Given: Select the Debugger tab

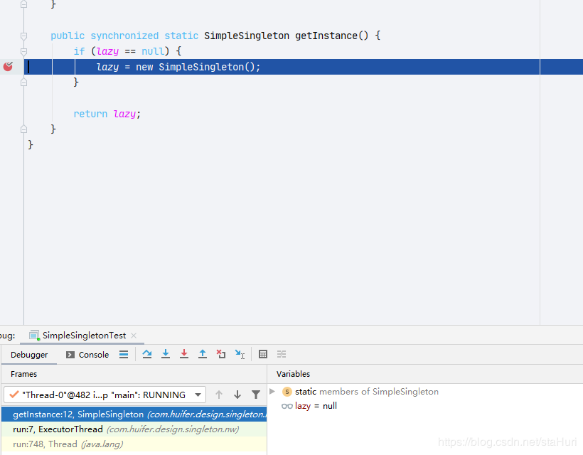Looking at the screenshot, I should click(x=29, y=355).
